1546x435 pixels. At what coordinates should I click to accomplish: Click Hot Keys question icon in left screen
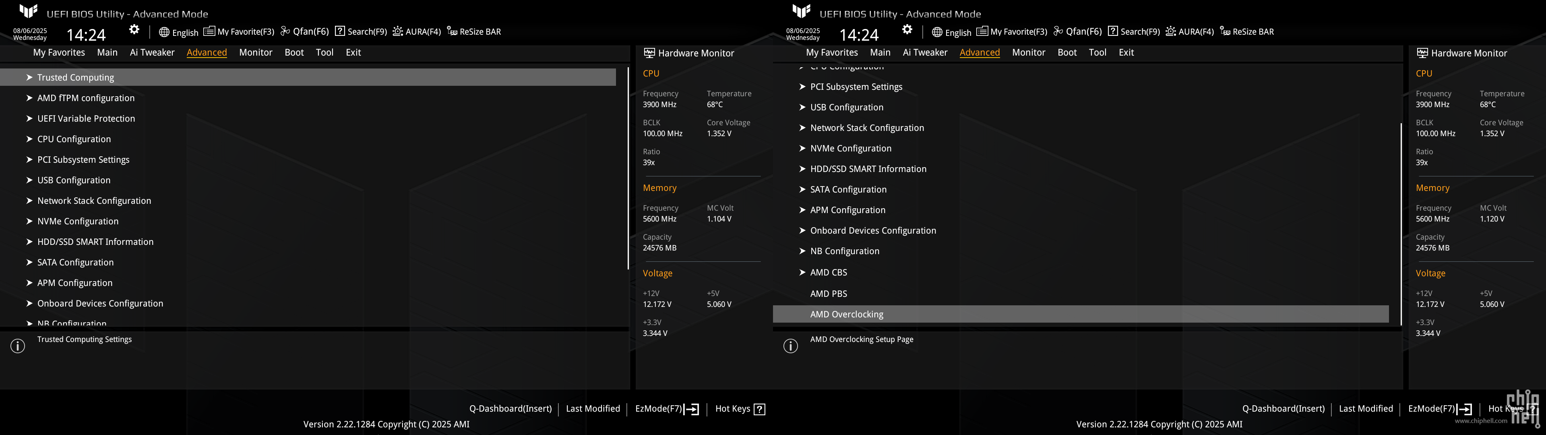759,409
